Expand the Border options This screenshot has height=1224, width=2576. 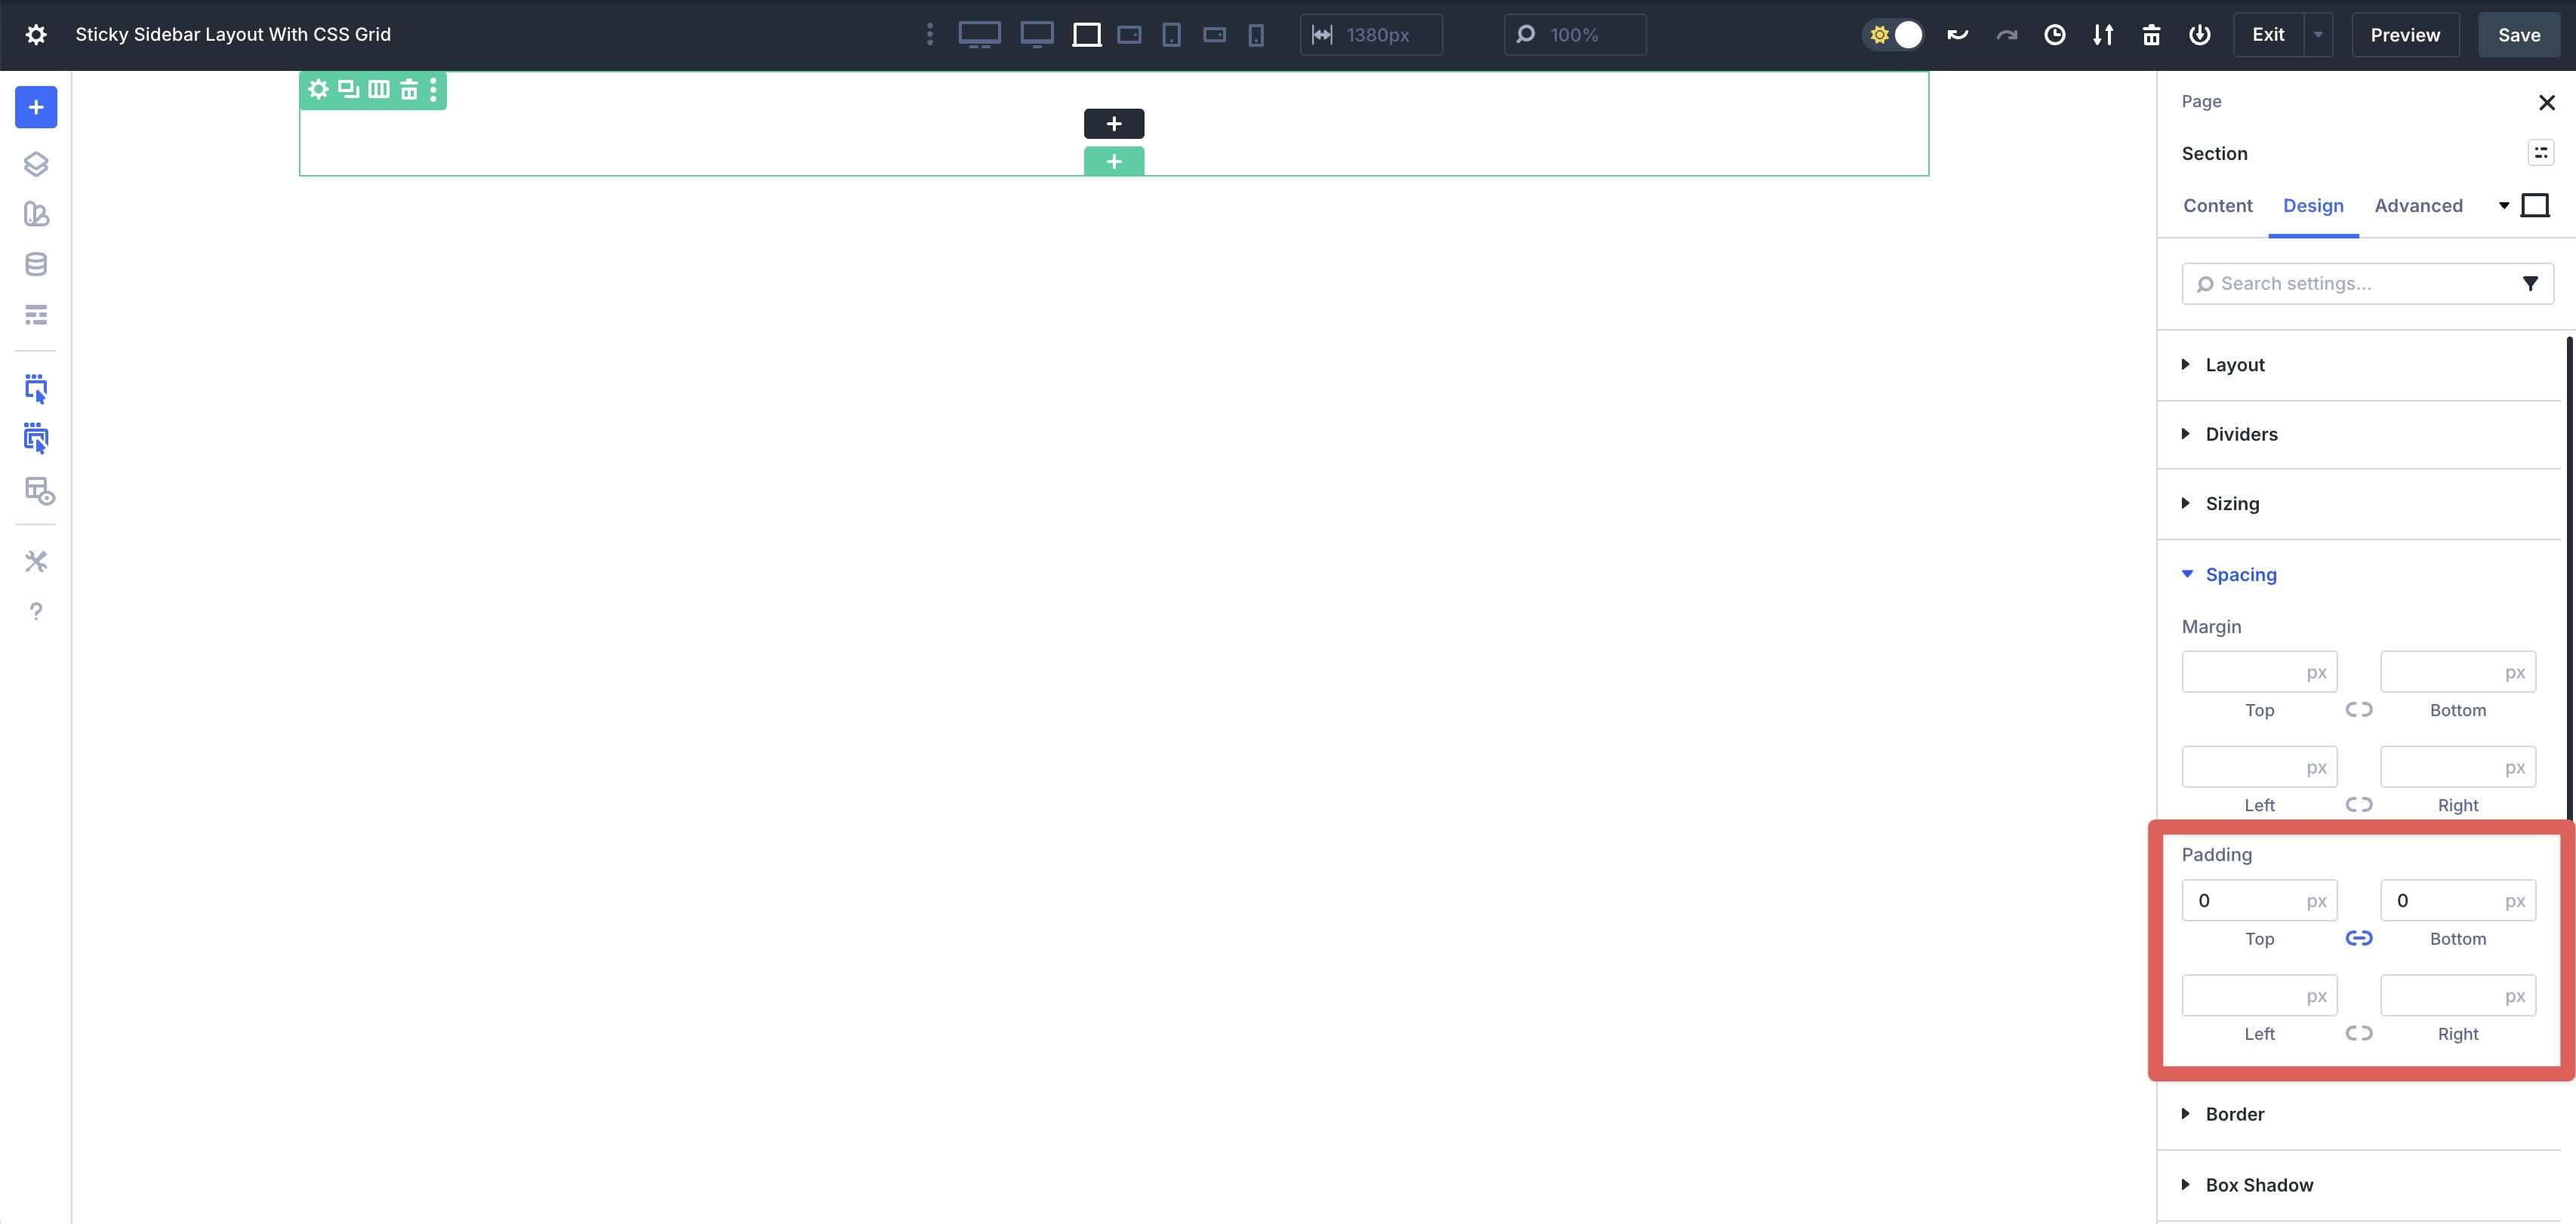pos(2234,1113)
